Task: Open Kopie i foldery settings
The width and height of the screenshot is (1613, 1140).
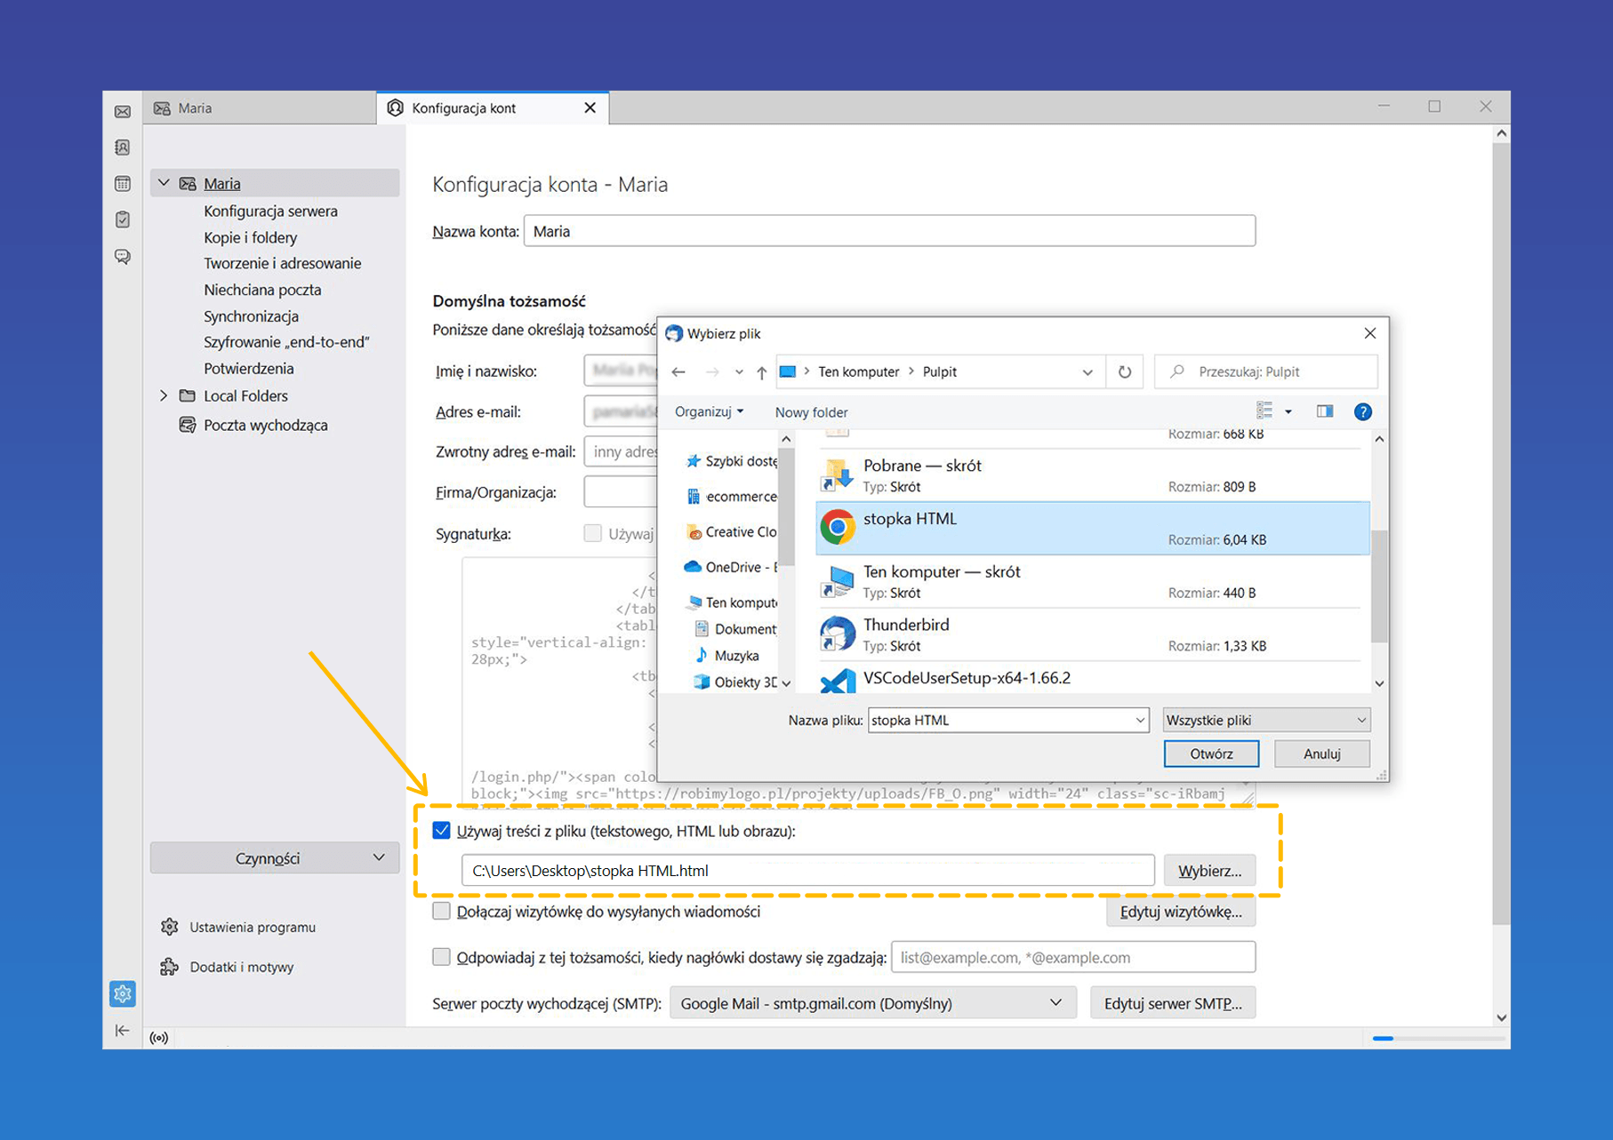Action: point(250,237)
